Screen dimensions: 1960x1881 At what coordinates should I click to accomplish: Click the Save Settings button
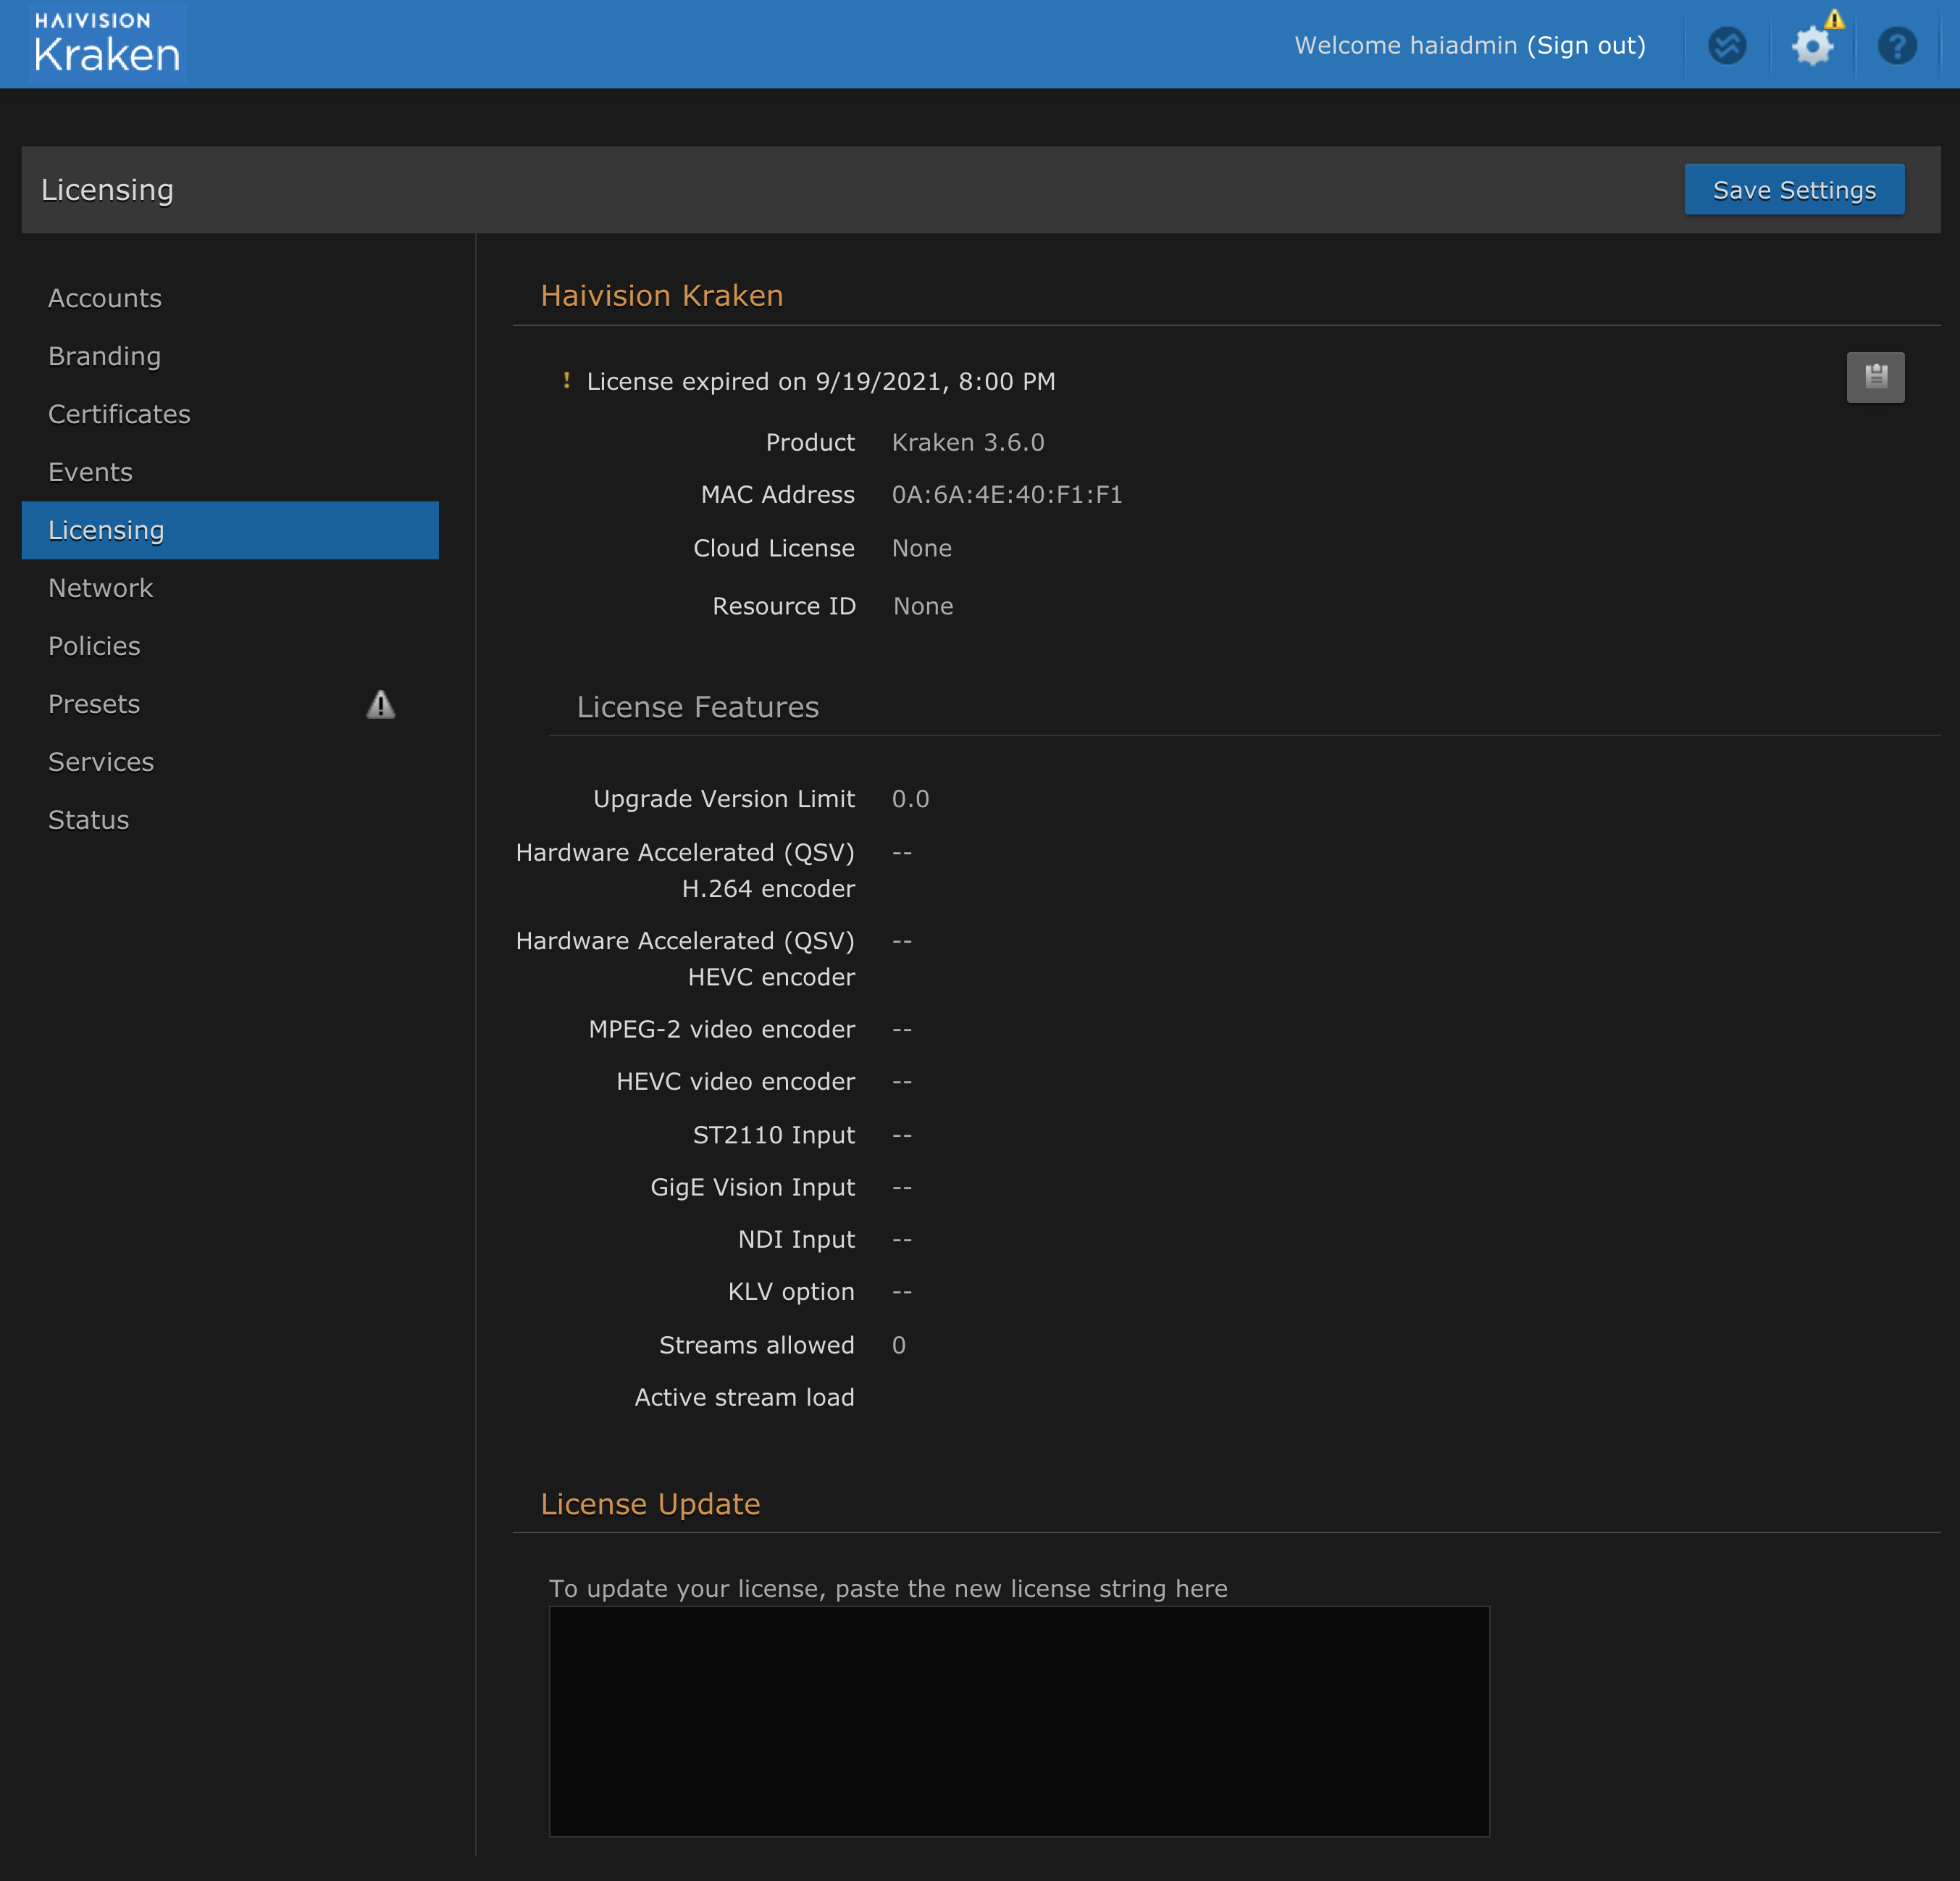1794,189
